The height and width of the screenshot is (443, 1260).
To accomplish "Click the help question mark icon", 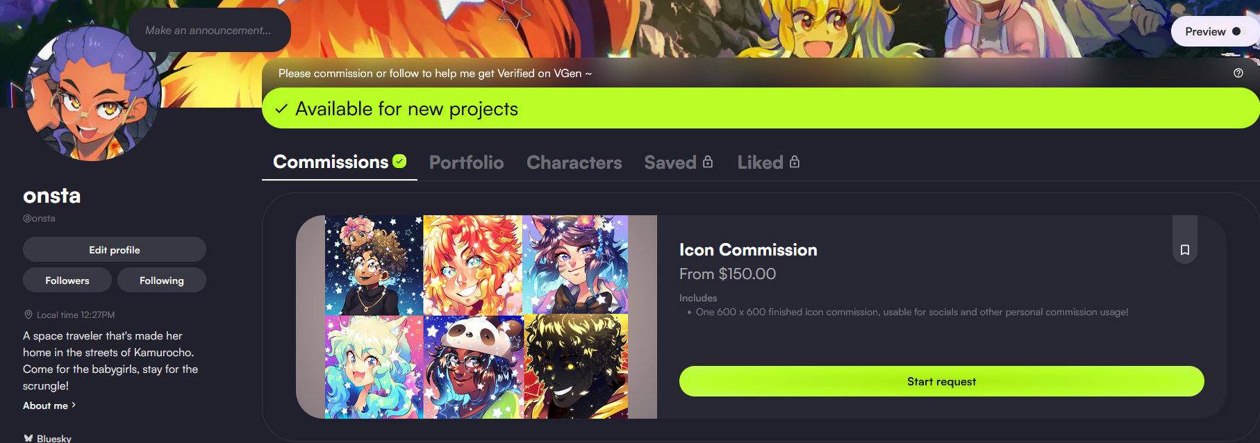I will (1238, 73).
